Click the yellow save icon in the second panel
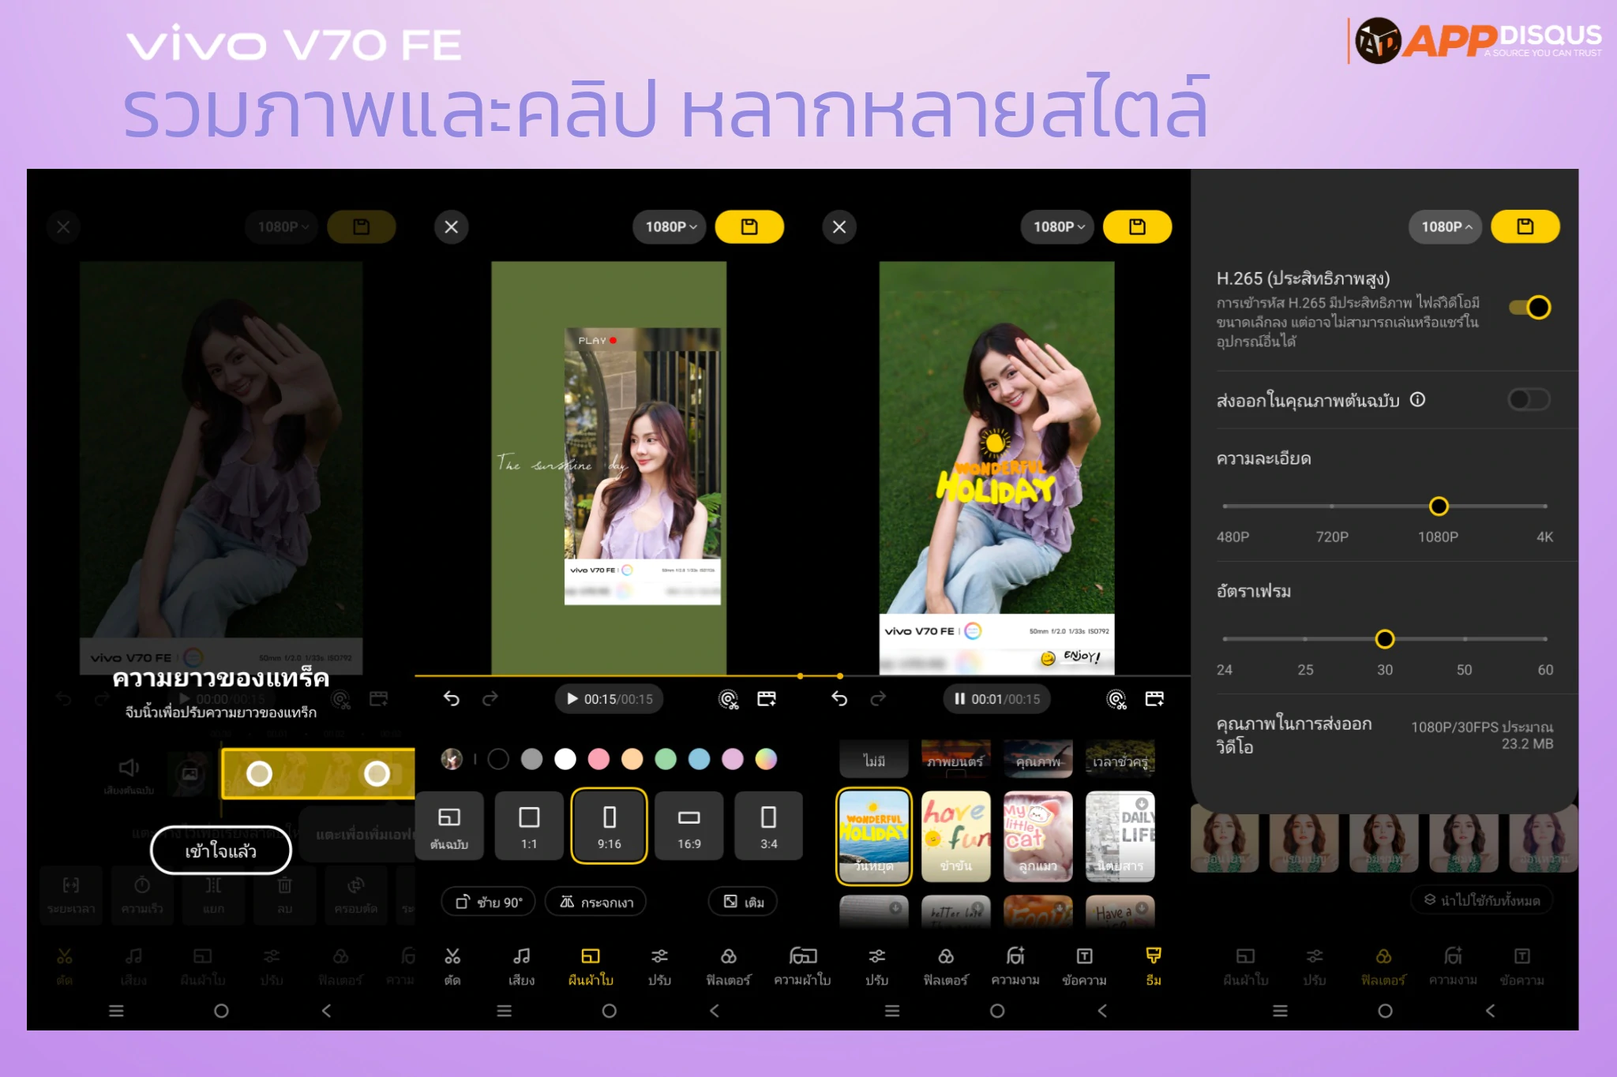 [748, 227]
